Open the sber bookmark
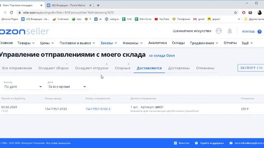Viewport: 264px width, 148px height. [x=77, y=19]
